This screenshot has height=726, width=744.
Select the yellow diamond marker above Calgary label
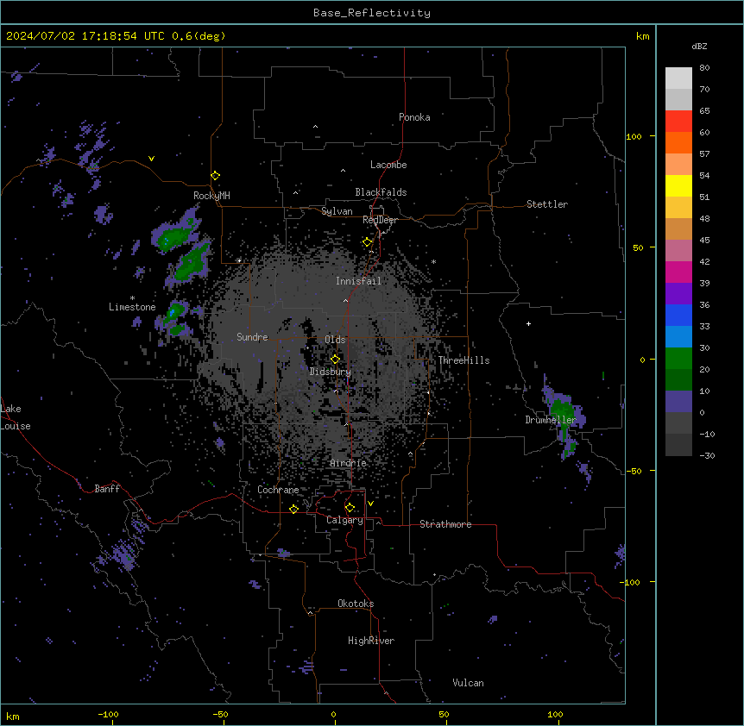(x=350, y=508)
